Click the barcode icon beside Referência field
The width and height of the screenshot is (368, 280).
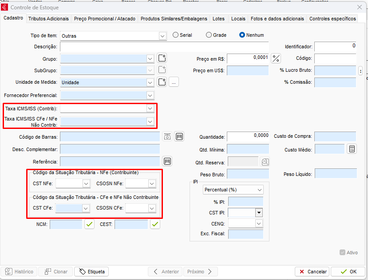click(x=168, y=161)
